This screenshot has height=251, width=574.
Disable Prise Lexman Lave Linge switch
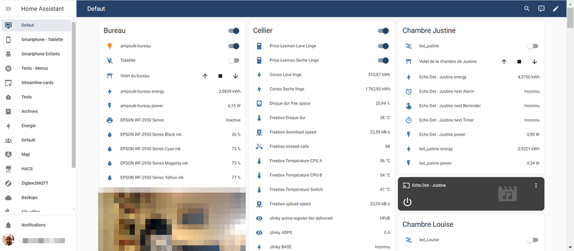click(383, 46)
